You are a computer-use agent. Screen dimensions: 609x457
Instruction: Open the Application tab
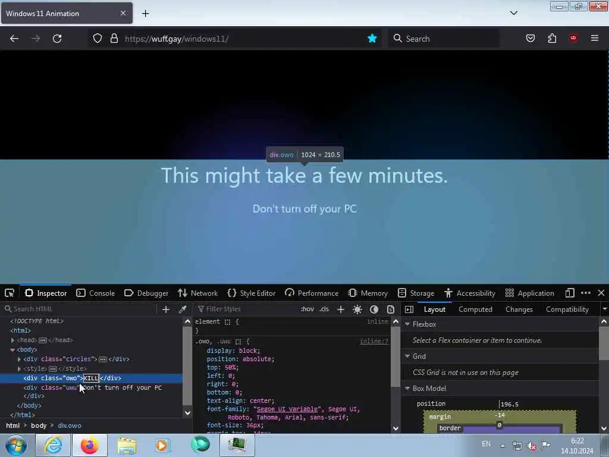[529, 293]
